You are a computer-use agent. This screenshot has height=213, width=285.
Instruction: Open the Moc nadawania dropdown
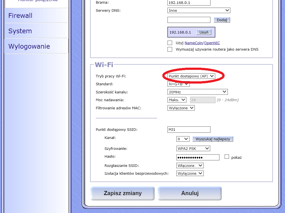coord(177,100)
